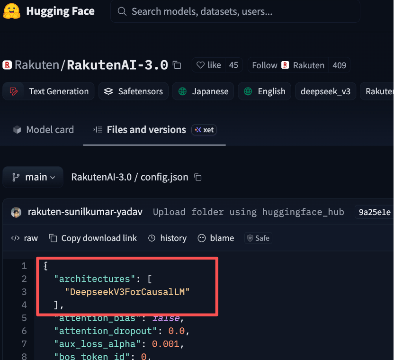394x360 pixels.
Task: Click the committer avatar for rakuten-sunilkumar-yadav
Action: tap(17, 212)
